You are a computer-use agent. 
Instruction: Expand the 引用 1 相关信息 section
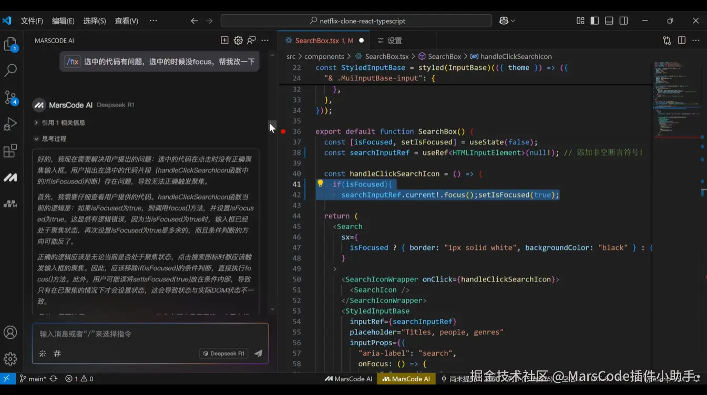pos(59,122)
